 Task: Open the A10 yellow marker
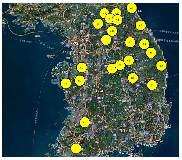112,31
